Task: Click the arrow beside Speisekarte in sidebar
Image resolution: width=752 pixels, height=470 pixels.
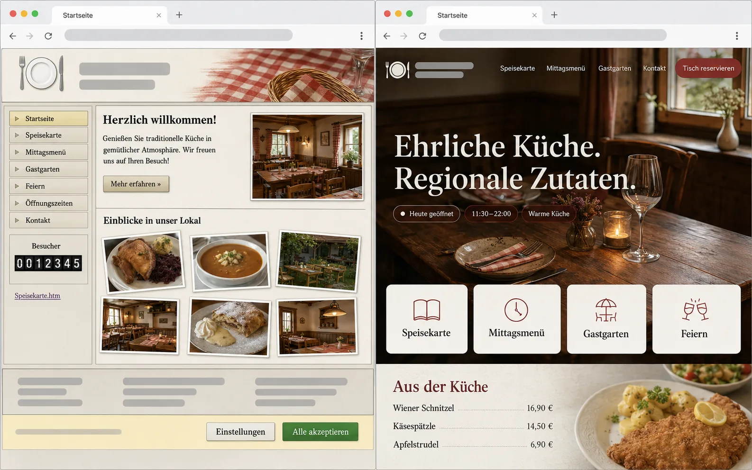Action: [17, 135]
